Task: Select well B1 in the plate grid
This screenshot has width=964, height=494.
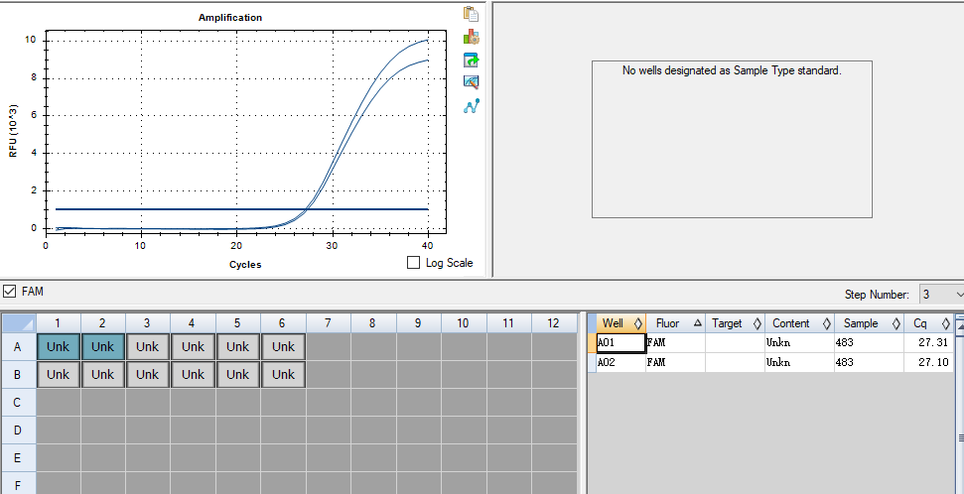Action: coord(59,374)
